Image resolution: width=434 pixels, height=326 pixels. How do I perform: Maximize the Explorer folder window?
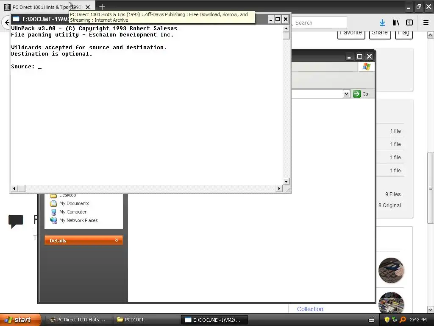tap(359, 56)
